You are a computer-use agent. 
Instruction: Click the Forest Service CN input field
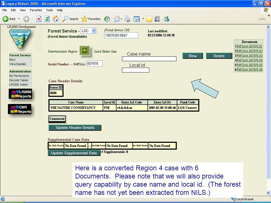click(x=121, y=36)
